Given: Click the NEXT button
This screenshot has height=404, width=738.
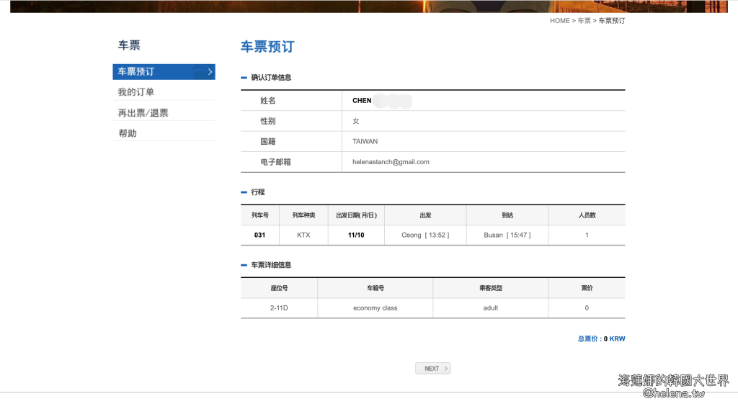Looking at the screenshot, I should click(x=432, y=368).
